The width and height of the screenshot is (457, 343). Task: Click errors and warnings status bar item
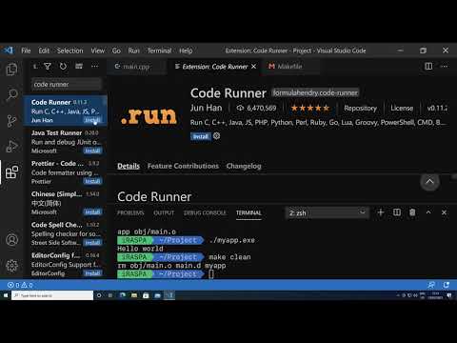(20, 285)
